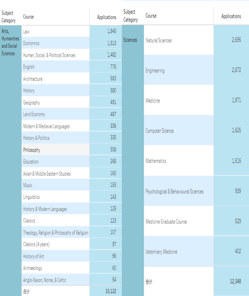249x296 pixels.
Task: Select the Natural Sciences course cell
Action: click(x=159, y=40)
